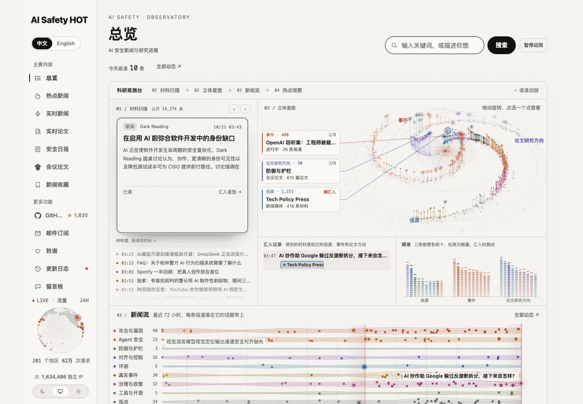583x404 pixels.
Task: Click the 信源 bar group in the spectrum
Action: point(424,279)
